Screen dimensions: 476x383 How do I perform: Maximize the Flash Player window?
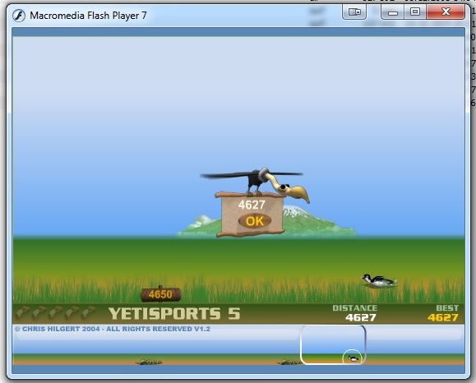point(415,12)
